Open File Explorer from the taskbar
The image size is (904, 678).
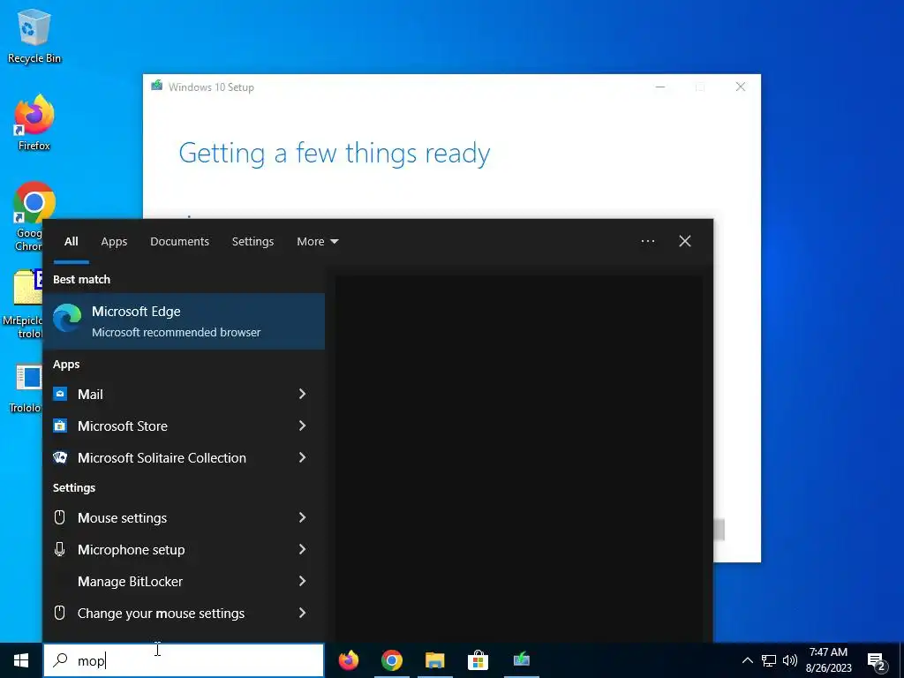pyautogui.click(x=434, y=660)
